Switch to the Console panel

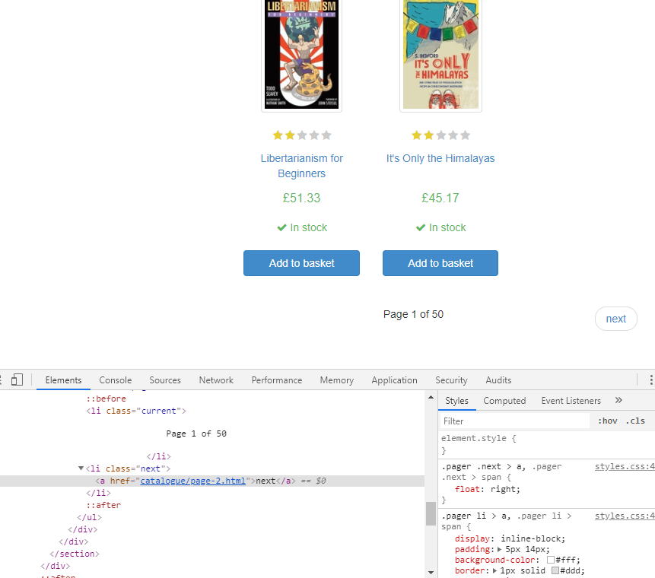point(115,380)
